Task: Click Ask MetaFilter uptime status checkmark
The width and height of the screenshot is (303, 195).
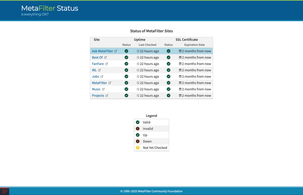Action: (126, 51)
